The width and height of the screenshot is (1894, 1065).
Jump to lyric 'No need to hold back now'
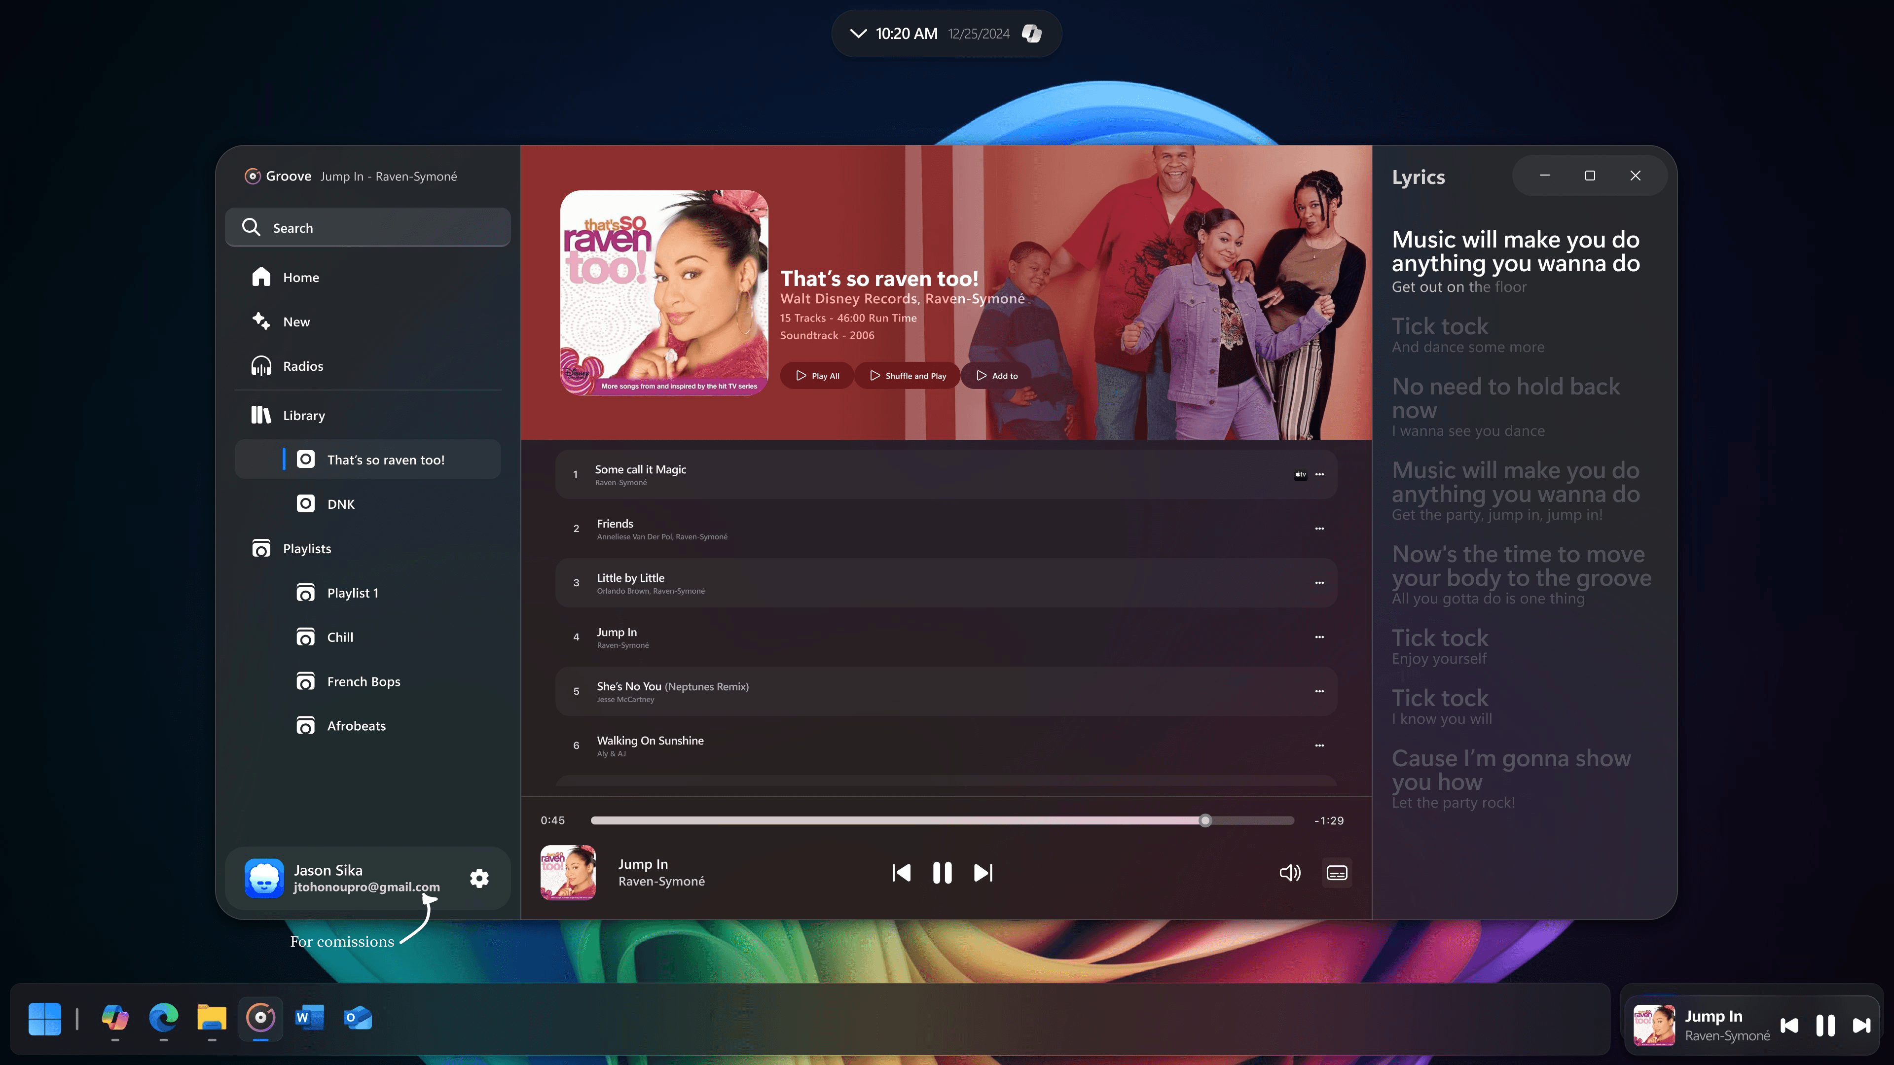(x=1506, y=407)
